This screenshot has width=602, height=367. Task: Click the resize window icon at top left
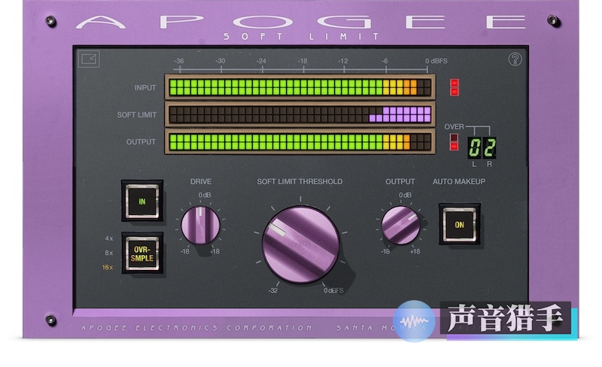(89, 59)
